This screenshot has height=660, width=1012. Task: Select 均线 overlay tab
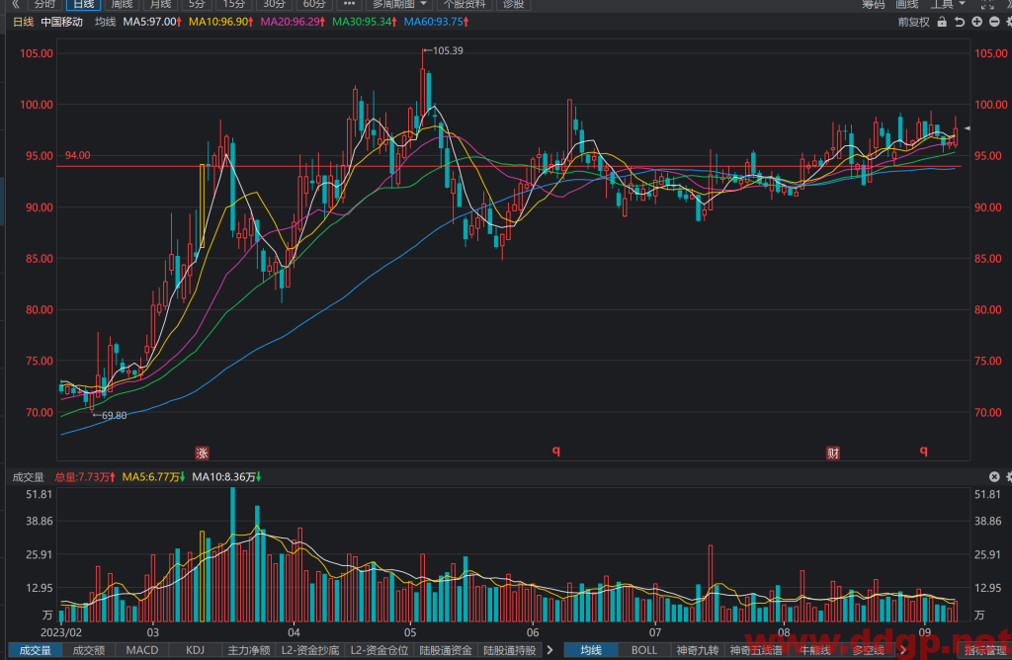pyautogui.click(x=591, y=650)
